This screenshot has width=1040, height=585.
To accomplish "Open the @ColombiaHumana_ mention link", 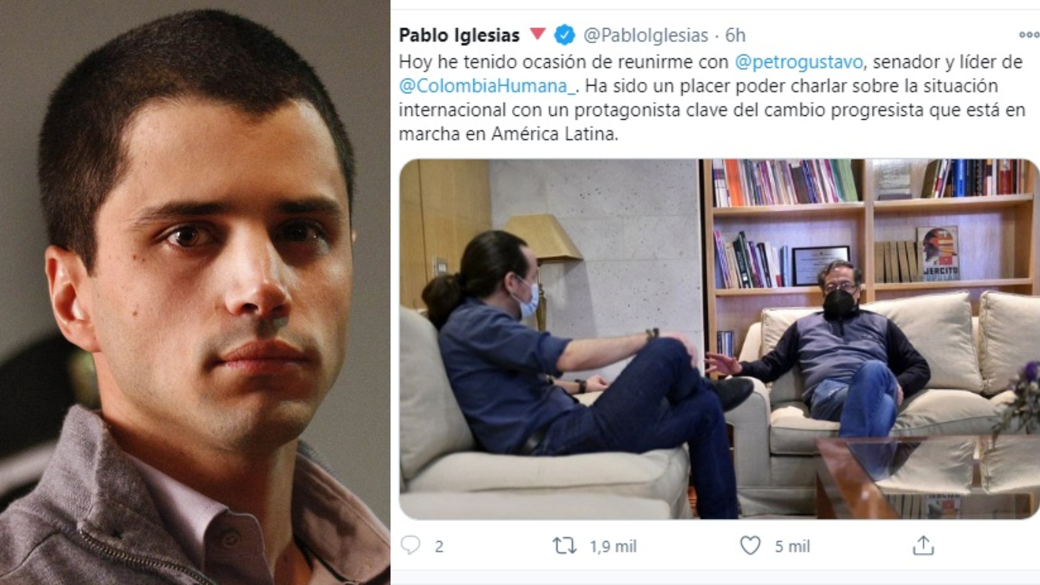I will pyautogui.click(x=487, y=86).
